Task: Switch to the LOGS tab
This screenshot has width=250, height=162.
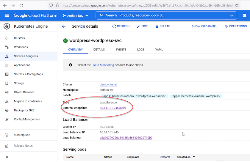Action: 141,50
